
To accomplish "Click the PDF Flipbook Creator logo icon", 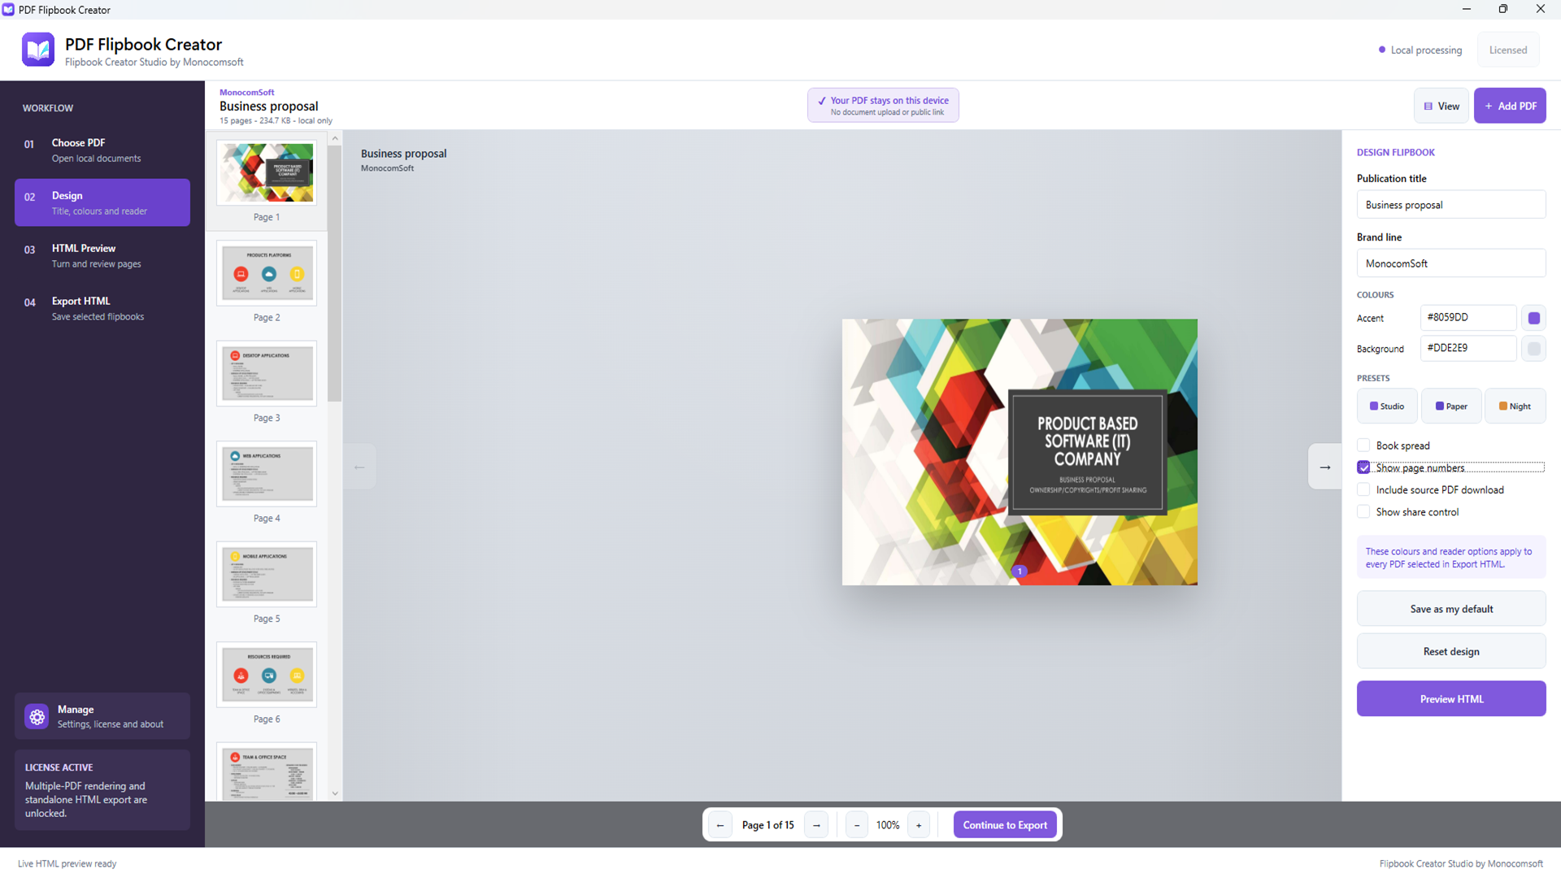I will 38,50.
